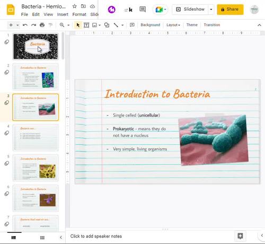The width and height of the screenshot is (265, 244).
Task: Click linked-slide icon beside slide 4
Action: (6, 133)
